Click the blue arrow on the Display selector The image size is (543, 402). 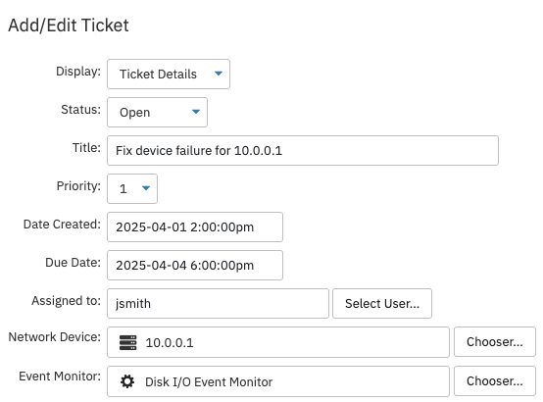[x=219, y=74]
